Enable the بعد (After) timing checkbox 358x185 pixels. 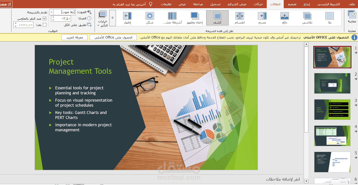(45, 25)
